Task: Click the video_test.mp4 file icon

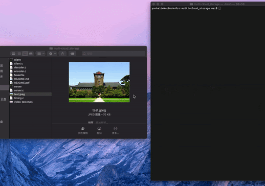Action: click(11, 102)
